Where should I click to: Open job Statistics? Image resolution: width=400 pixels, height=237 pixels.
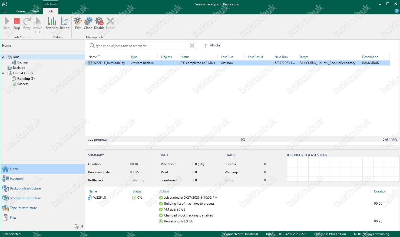click(52, 23)
